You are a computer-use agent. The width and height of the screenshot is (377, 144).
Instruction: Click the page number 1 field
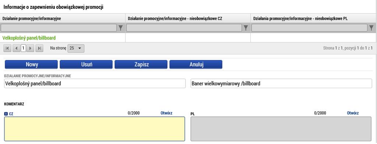[23, 48]
